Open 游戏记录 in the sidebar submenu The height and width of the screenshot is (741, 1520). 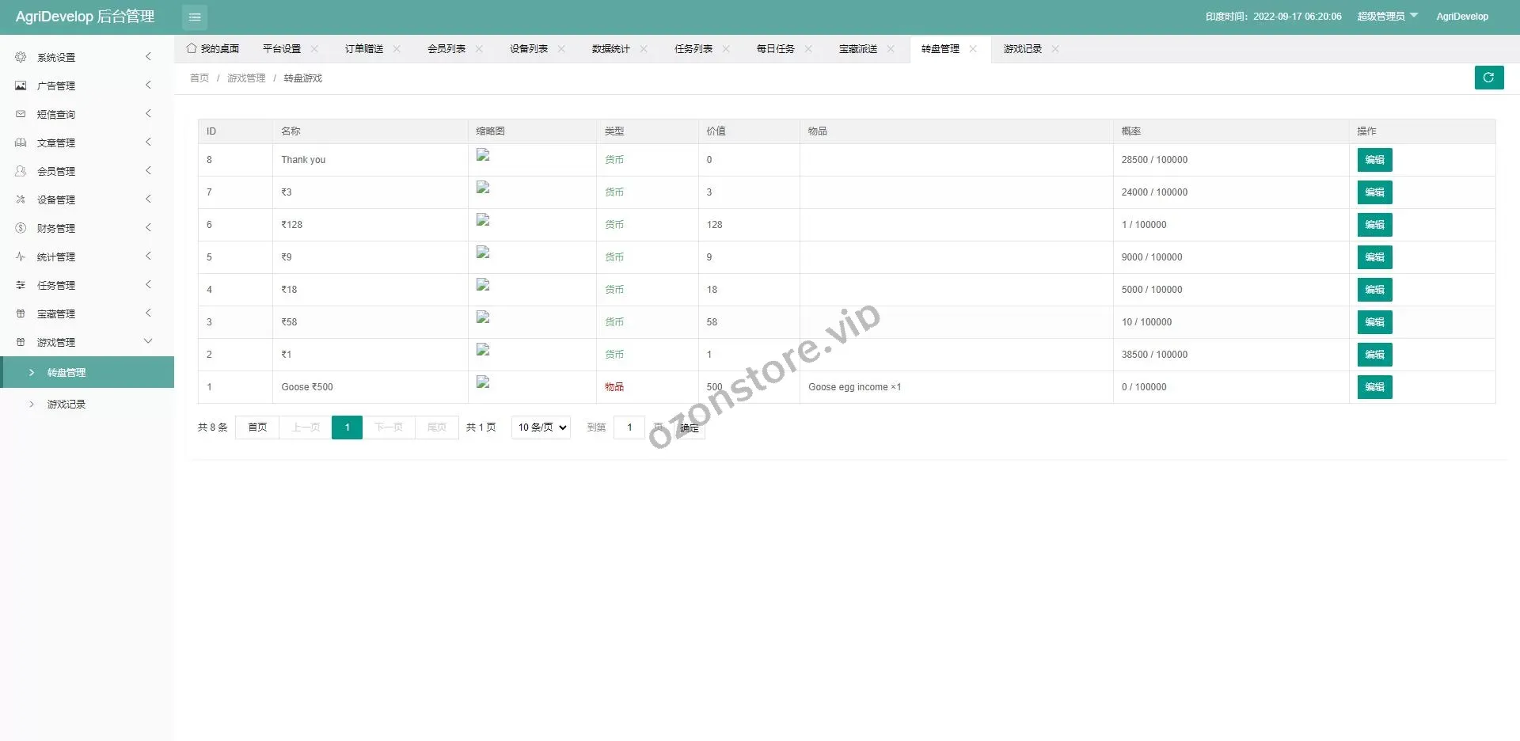(x=66, y=405)
